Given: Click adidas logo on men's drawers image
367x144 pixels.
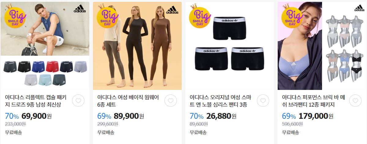Looking at the screenshot, I should point(80,9).
